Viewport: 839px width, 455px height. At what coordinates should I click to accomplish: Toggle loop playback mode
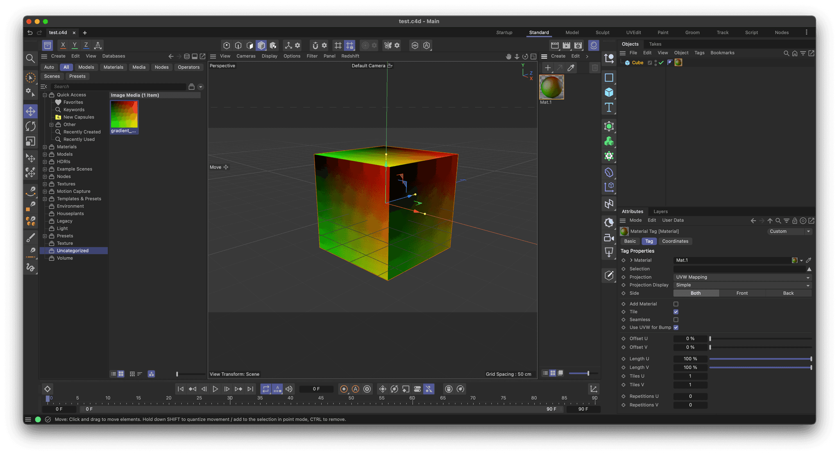pos(265,389)
